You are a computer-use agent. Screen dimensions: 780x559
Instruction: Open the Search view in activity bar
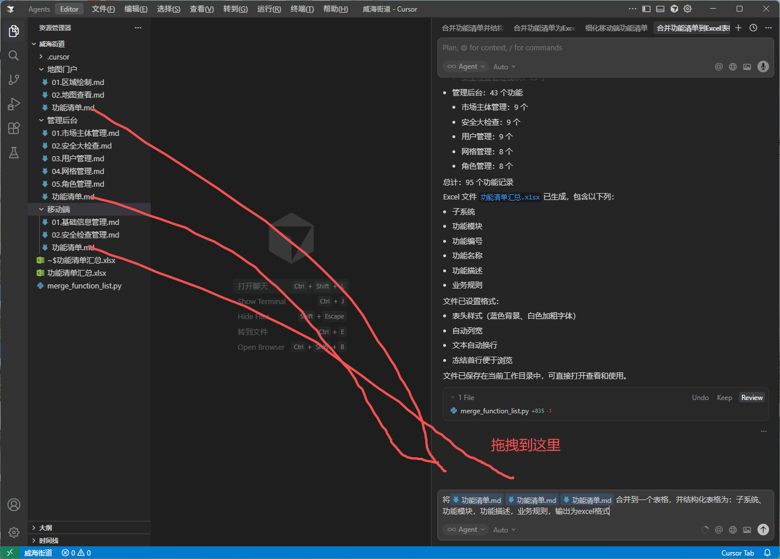pyautogui.click(x=14, y=55)
